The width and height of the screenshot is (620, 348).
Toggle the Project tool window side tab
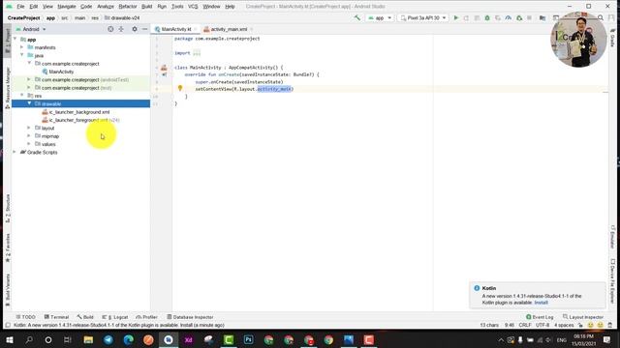point(7,41)
